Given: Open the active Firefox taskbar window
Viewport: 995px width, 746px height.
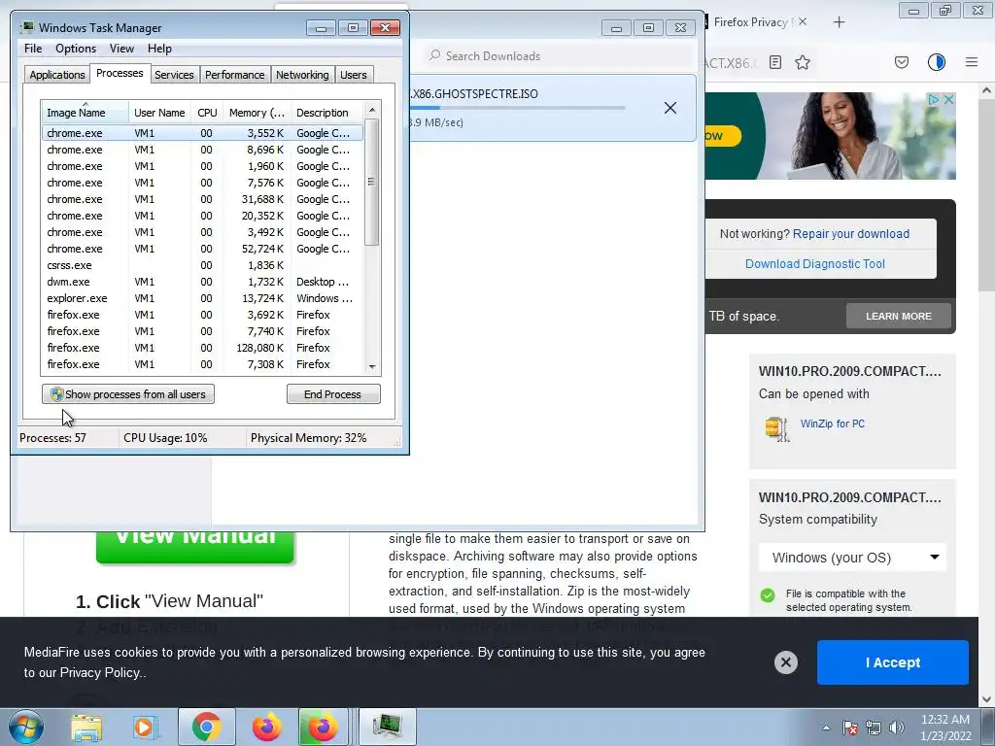Looking at the screenshot, I should 323,727.
